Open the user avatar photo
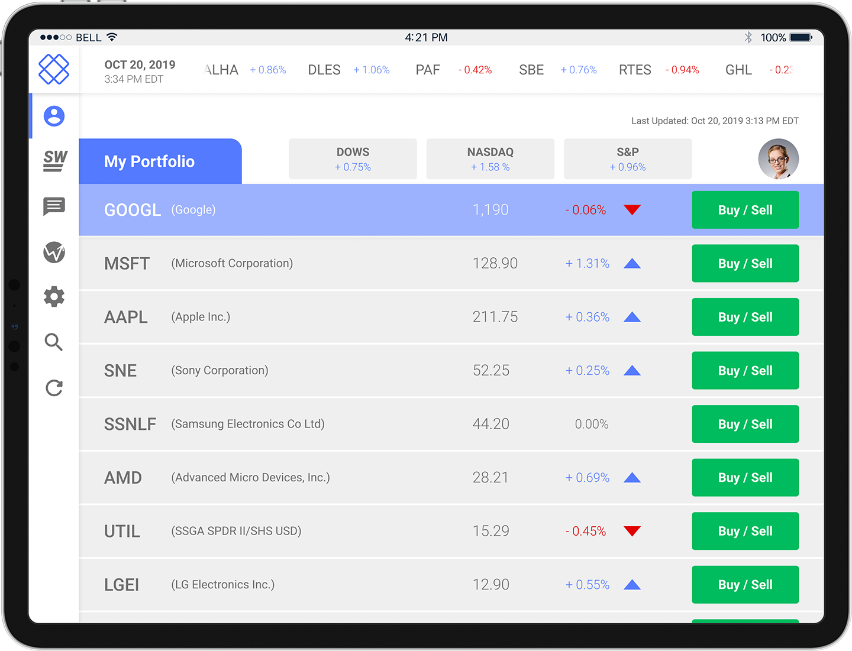Viewport: 852px width, 651px height. (x=779, y=159)
